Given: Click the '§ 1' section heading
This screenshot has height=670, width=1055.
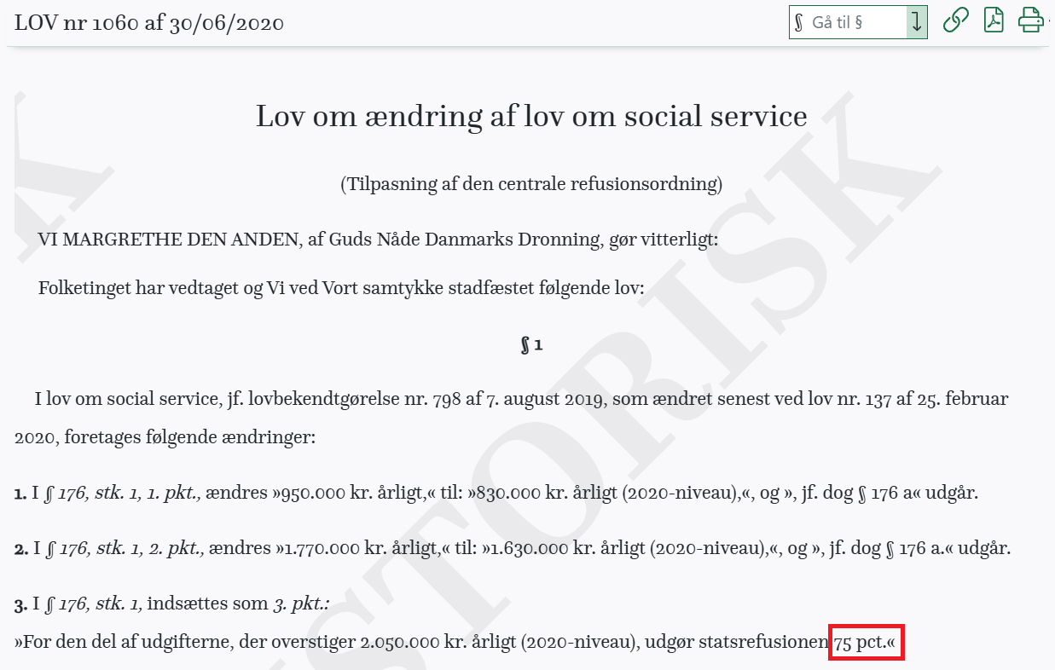Looking at the screenshot, I should 531,345.
